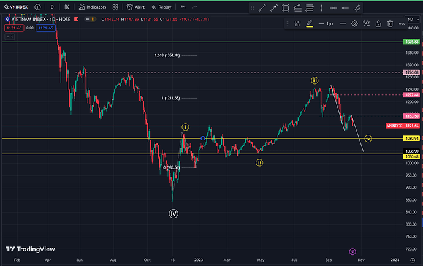
Task: Redo the chart action
Action: (x=194, y=7)
